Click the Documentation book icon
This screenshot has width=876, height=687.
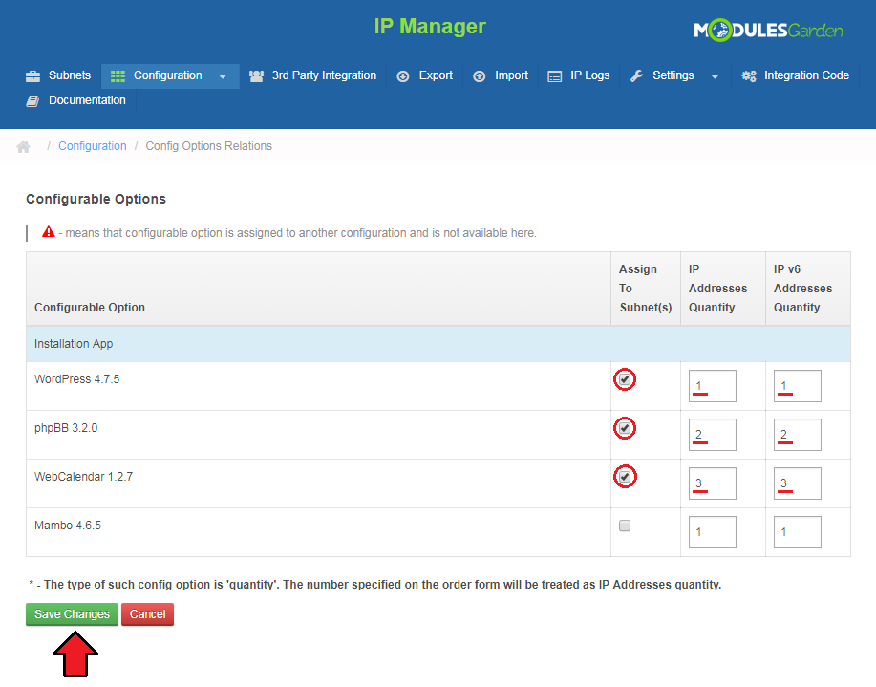33,101
